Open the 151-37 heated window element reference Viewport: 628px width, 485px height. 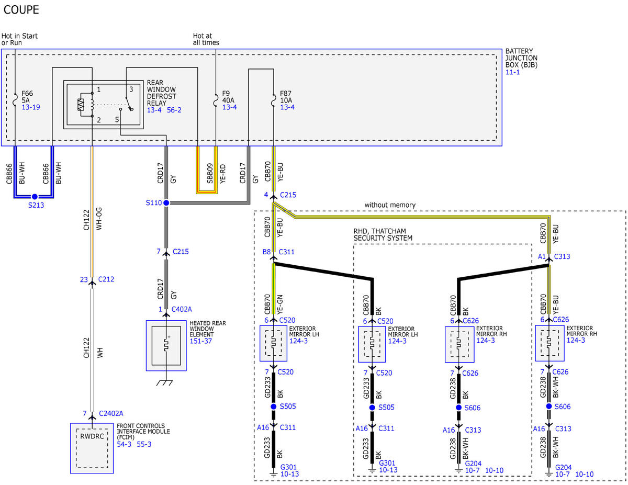click(x=201, y=341)
